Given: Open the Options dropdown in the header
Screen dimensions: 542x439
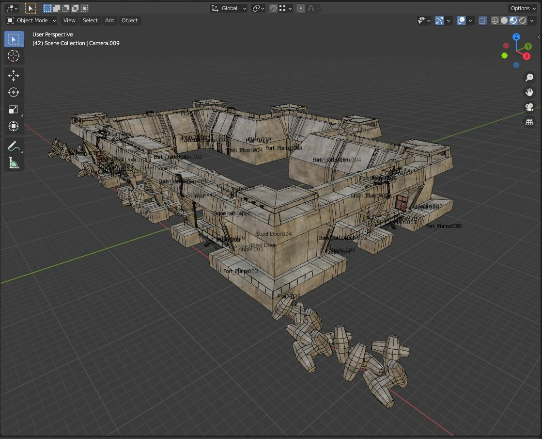Looking at the screenshot, I should pyautogui.click(x=522, y=8).
